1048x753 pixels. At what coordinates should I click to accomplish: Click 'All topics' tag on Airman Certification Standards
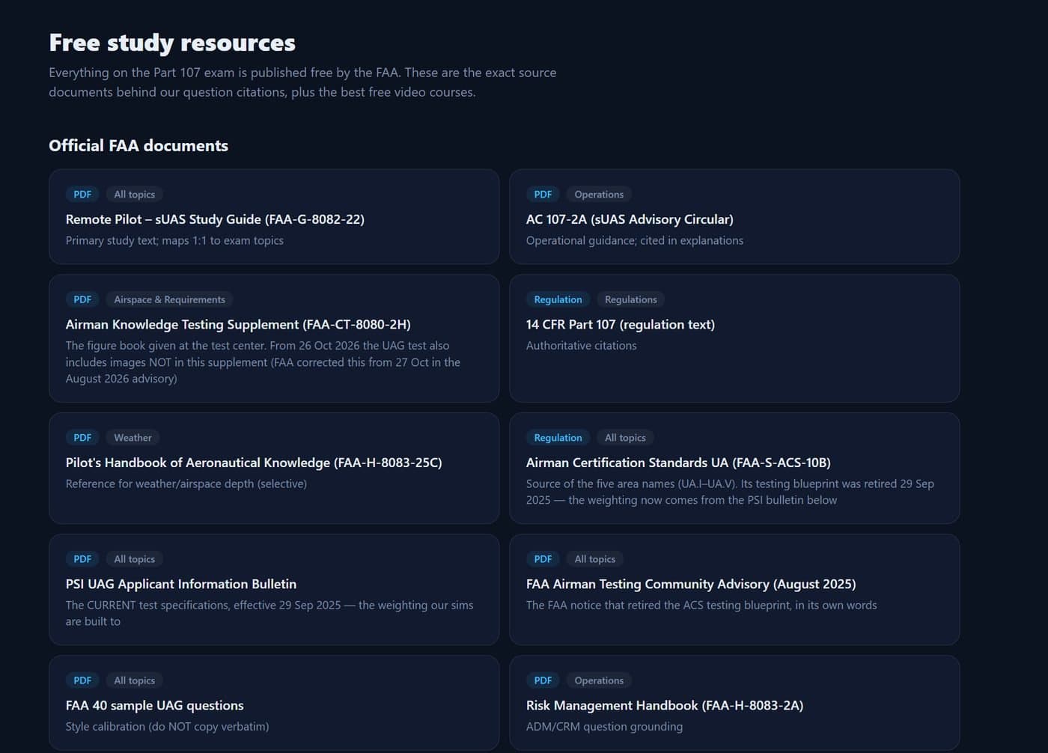click(625, 438)
